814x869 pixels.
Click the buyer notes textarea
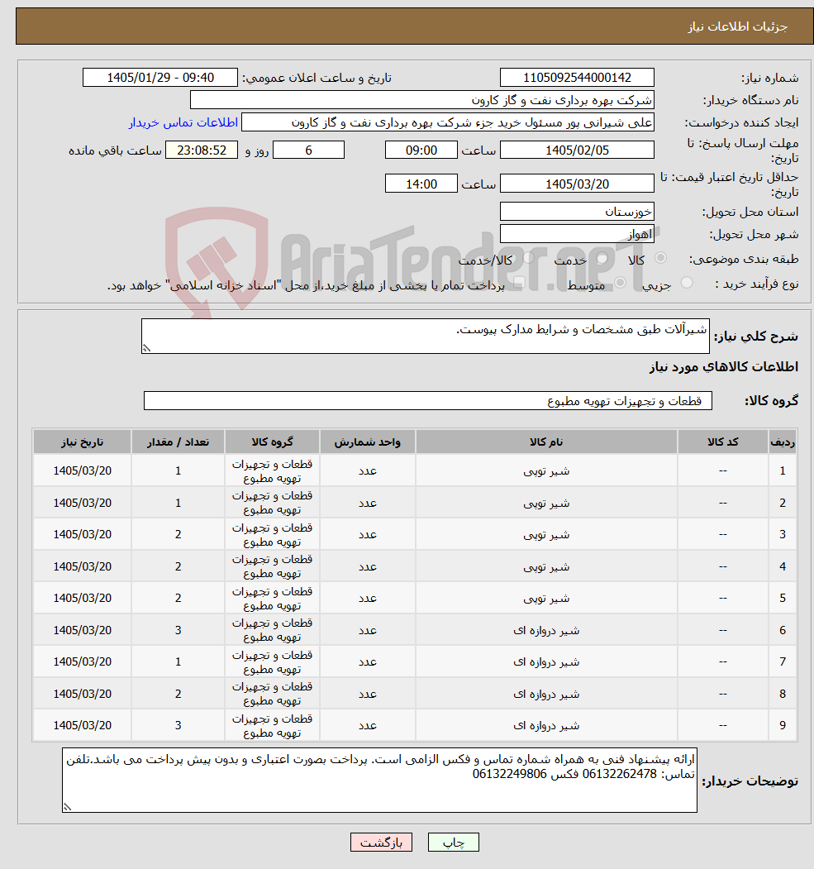(x=379, y=781)
